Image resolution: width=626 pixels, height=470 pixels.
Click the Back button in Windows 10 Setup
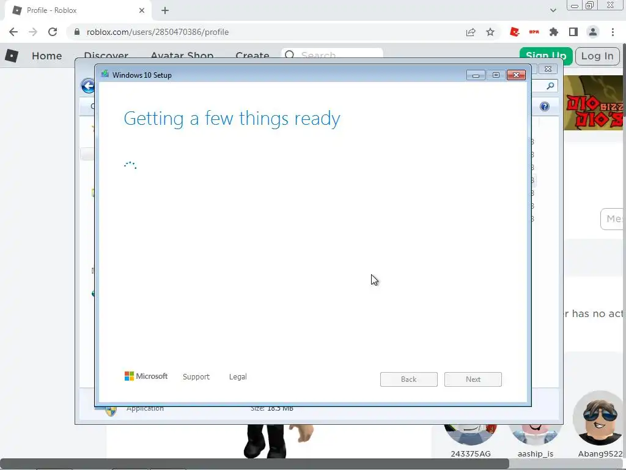coord(409,379)
